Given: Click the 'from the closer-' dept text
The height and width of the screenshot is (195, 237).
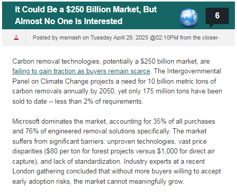Looking at the screenshot, I should (199, 37).
